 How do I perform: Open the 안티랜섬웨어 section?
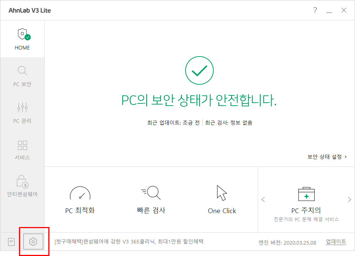22,186
